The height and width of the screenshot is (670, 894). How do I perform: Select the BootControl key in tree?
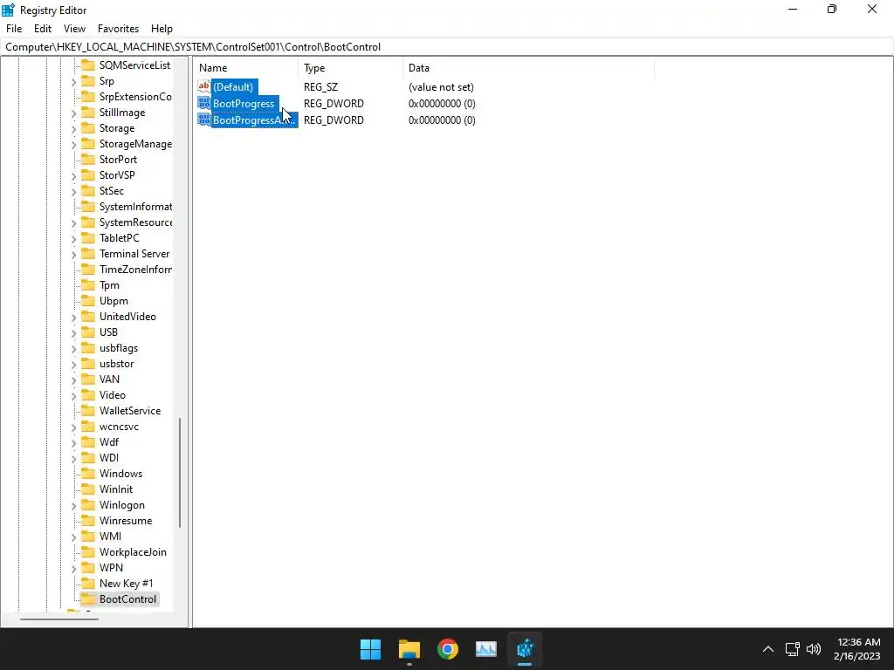pyautogui.click(x=127, y=598)
